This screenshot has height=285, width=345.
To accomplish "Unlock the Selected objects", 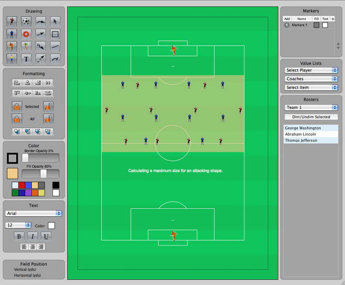I will click(x=48, y=107).
